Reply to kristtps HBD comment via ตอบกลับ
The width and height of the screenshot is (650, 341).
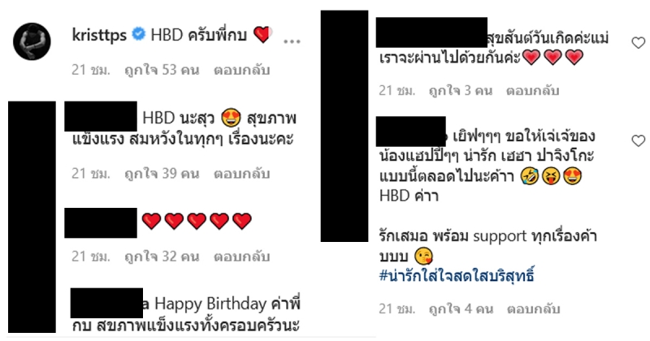[x=241, y=70]
